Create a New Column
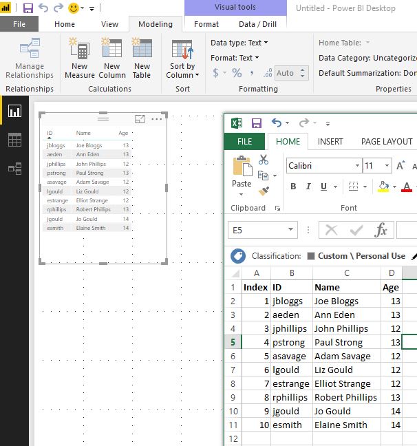 112,59
